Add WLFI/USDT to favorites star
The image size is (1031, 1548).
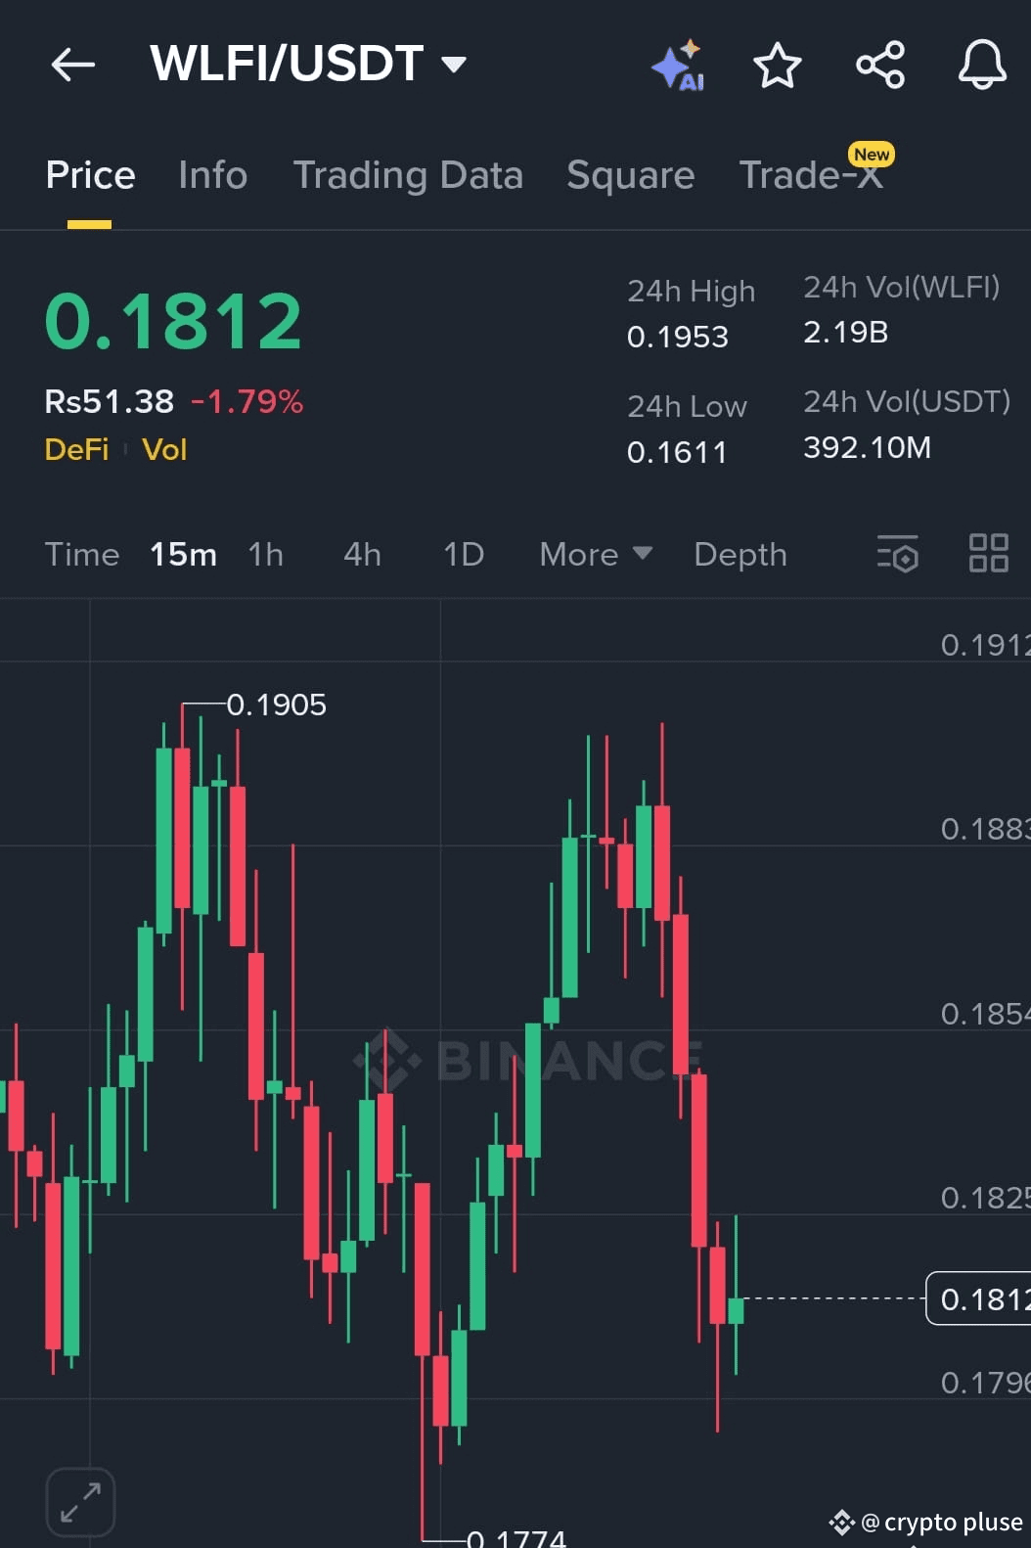tap(778, 66)
